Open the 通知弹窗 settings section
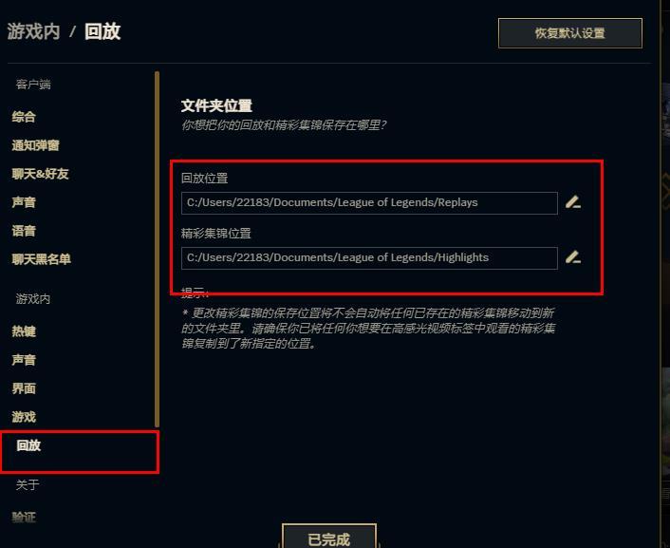Screen dimensions: 670x548 pos(35,145)
